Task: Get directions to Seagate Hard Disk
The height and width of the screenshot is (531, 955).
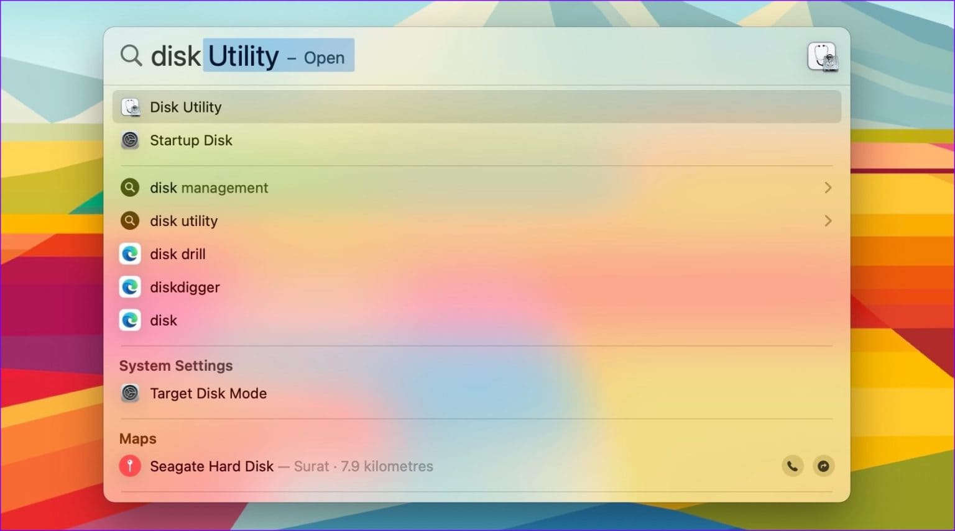Action: click(823, 466)
